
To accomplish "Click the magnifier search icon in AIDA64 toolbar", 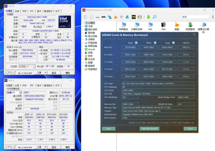I will (x=155, y=17).
